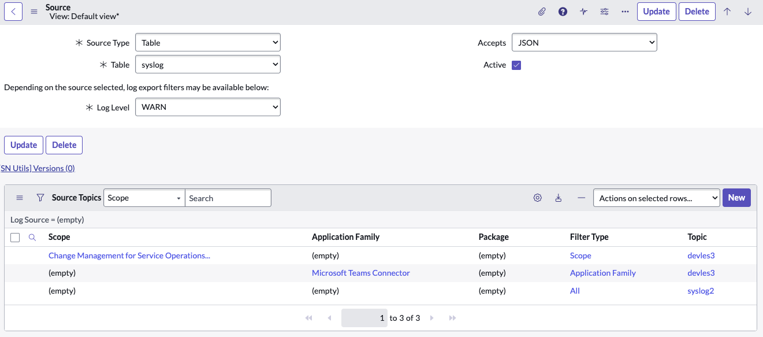
Task: Open the Table dropdown showing syslog
Action: pos(208,65)
